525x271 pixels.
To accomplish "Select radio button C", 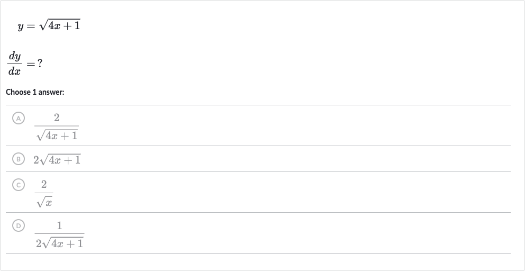I will click(x=19, y=185).
